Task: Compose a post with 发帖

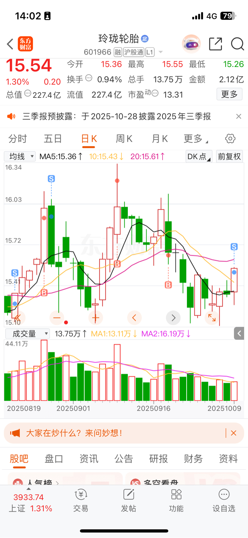Action: point(129,501)
